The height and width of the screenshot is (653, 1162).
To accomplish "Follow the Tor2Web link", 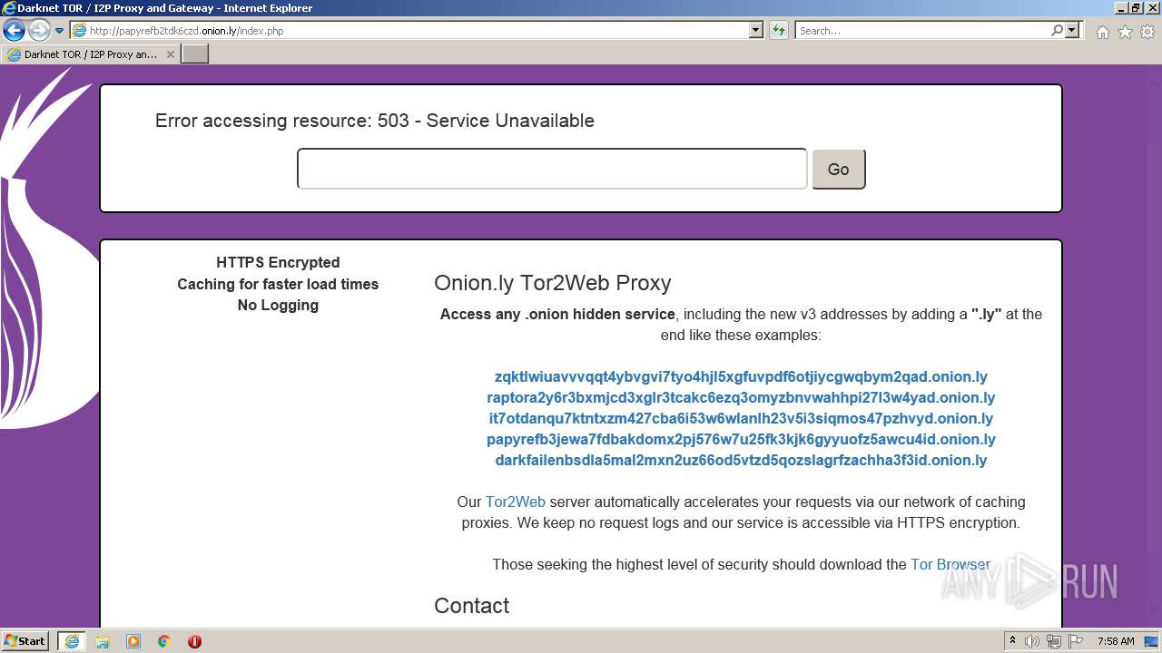I will click(516, 502).
